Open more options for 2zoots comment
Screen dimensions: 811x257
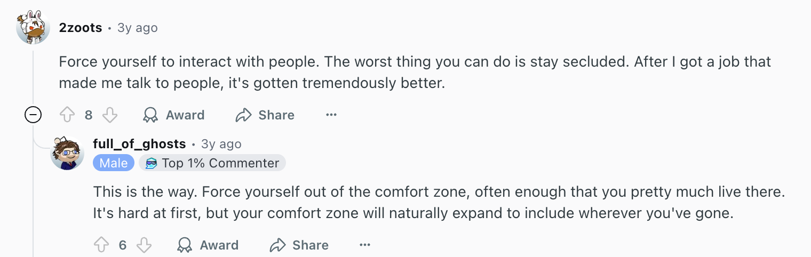(331, 115)
